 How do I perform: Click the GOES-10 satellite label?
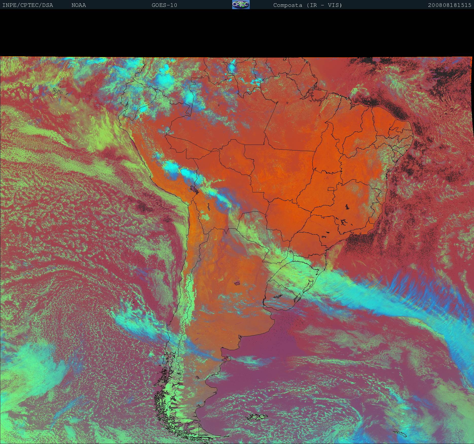[x=164, y=5]
